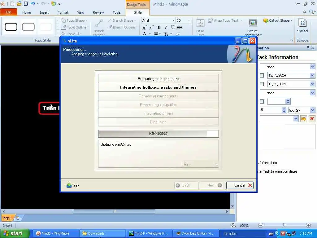Image resolution: width=317 pixels, height=238 pixels.
Task: Click the New document icon in quick access toolbar
Action: click(x=12, y=4)
